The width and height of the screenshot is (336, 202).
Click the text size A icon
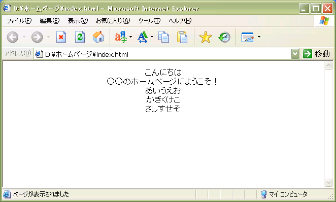point(143,37)
